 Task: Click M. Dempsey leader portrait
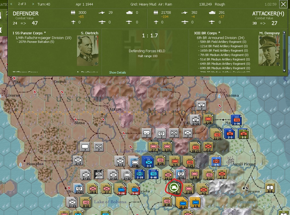[269, 51]
